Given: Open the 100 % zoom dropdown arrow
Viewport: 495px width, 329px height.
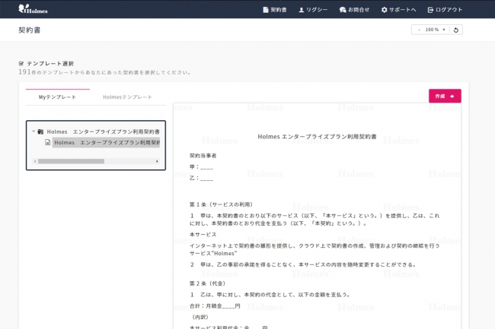Looking at the screenshot, I should coord(444,30).
